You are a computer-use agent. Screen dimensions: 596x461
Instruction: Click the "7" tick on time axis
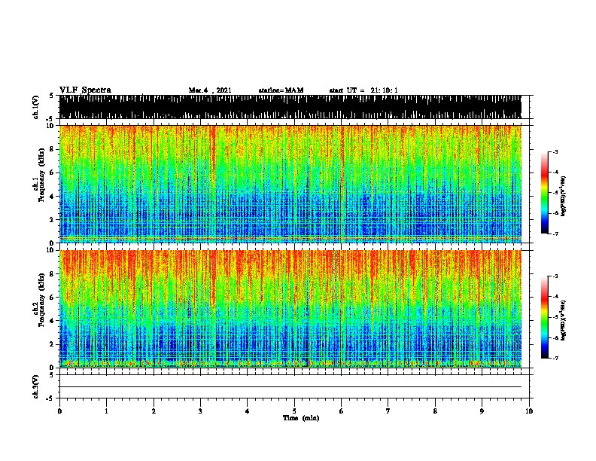[388, 411]
